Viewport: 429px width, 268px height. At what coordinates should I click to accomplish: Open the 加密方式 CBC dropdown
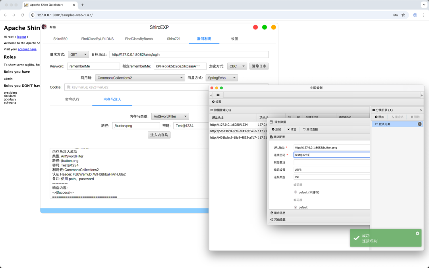click(237, 66)
